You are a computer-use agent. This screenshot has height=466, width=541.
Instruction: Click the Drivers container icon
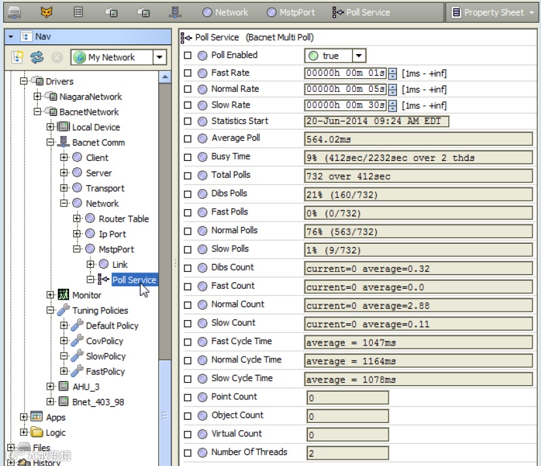37,81
